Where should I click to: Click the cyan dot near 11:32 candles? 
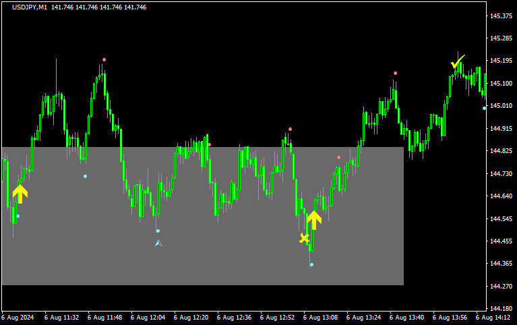[86, 177]
